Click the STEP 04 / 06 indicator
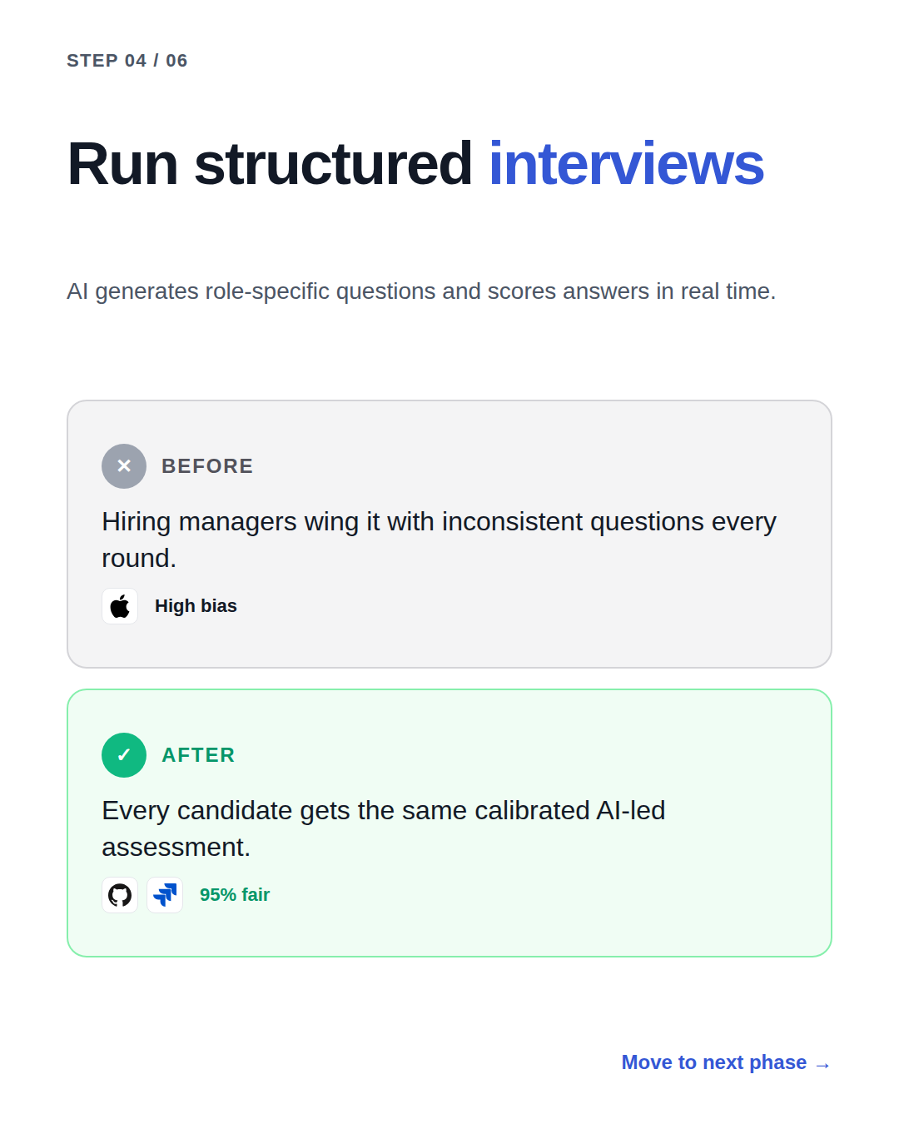This screenshot has width=899, height=1124. [127, 61]
